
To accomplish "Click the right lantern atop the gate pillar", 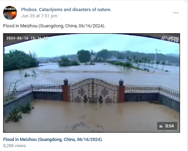I will pos(121,82).
